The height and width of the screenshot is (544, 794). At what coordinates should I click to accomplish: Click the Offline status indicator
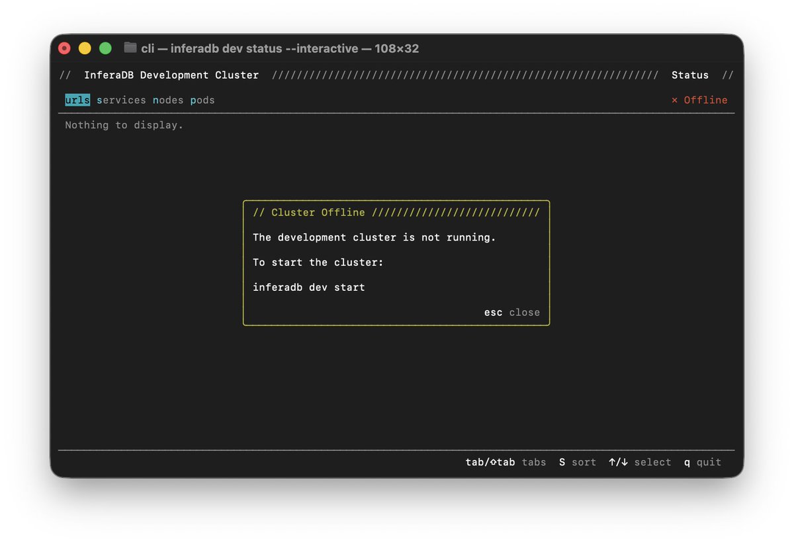[699, 100]
